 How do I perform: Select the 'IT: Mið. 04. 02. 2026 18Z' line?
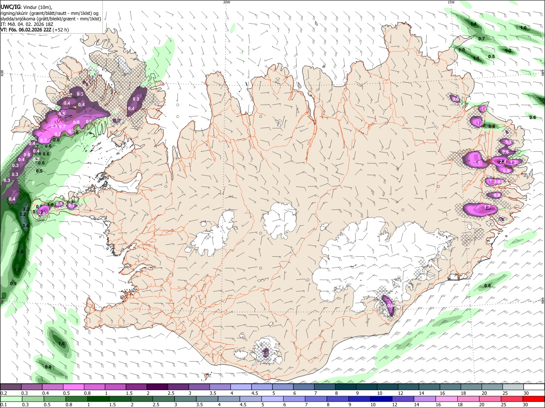[27, 24]
